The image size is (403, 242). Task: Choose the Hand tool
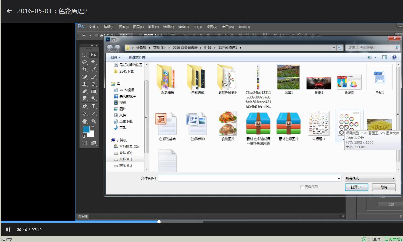pyautogui.click(x=85, y=121)
